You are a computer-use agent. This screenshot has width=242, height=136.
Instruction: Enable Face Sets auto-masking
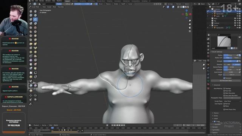[x=224, y=91]
